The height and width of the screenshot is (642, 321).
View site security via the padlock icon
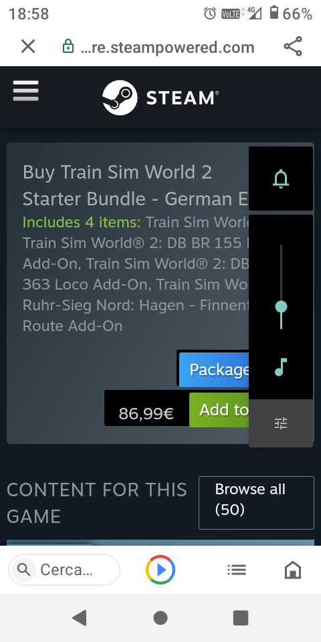click(x=68, y=46)
